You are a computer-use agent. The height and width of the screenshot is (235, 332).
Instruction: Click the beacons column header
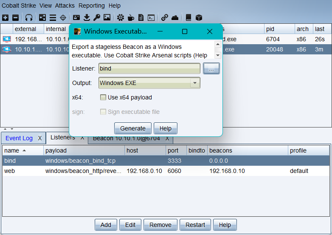(x=248, y=150)
